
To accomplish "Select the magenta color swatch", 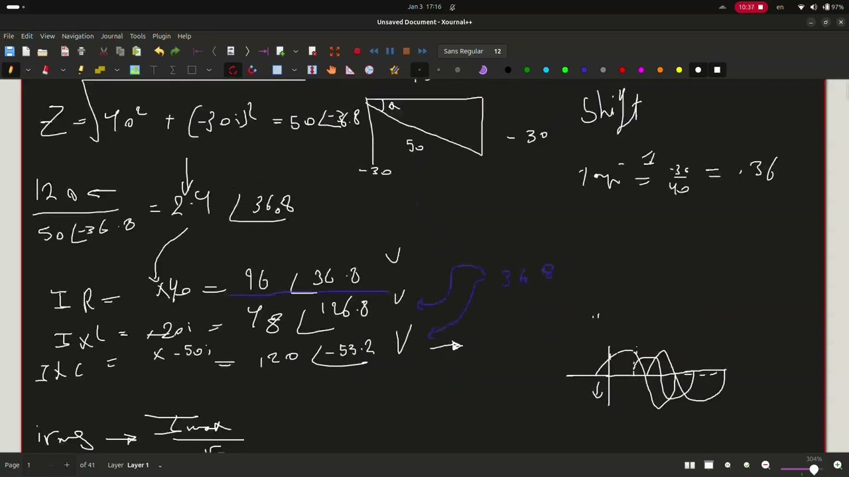I will tap(641, 70).
